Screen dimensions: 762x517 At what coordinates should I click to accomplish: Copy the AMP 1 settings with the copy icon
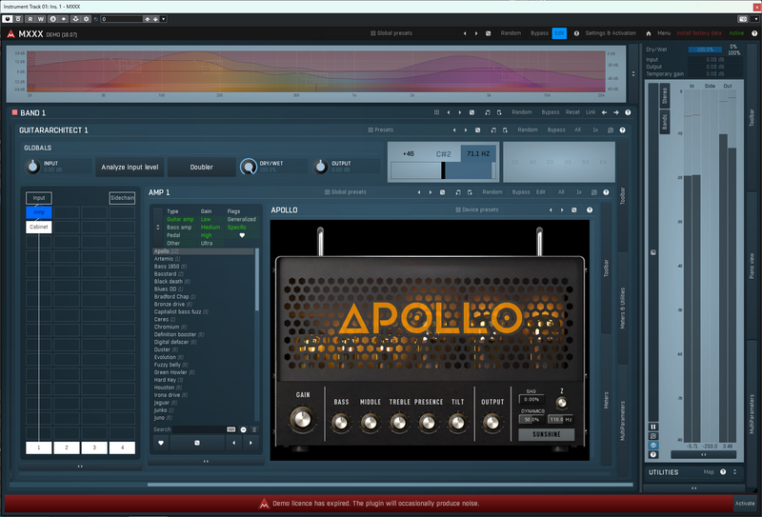point(458,192)
